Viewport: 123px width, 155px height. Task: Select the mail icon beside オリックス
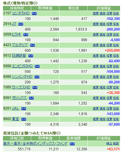pyautogui.click(x=31, y=98)
